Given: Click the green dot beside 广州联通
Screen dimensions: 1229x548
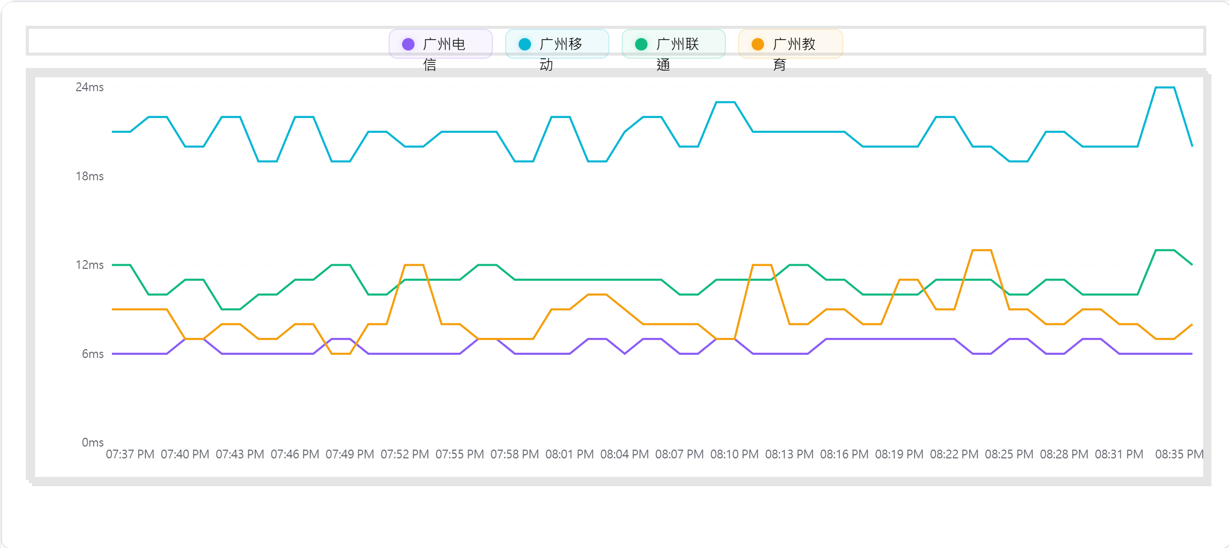Looking at the screenshot, I should [x=641, y=44].
